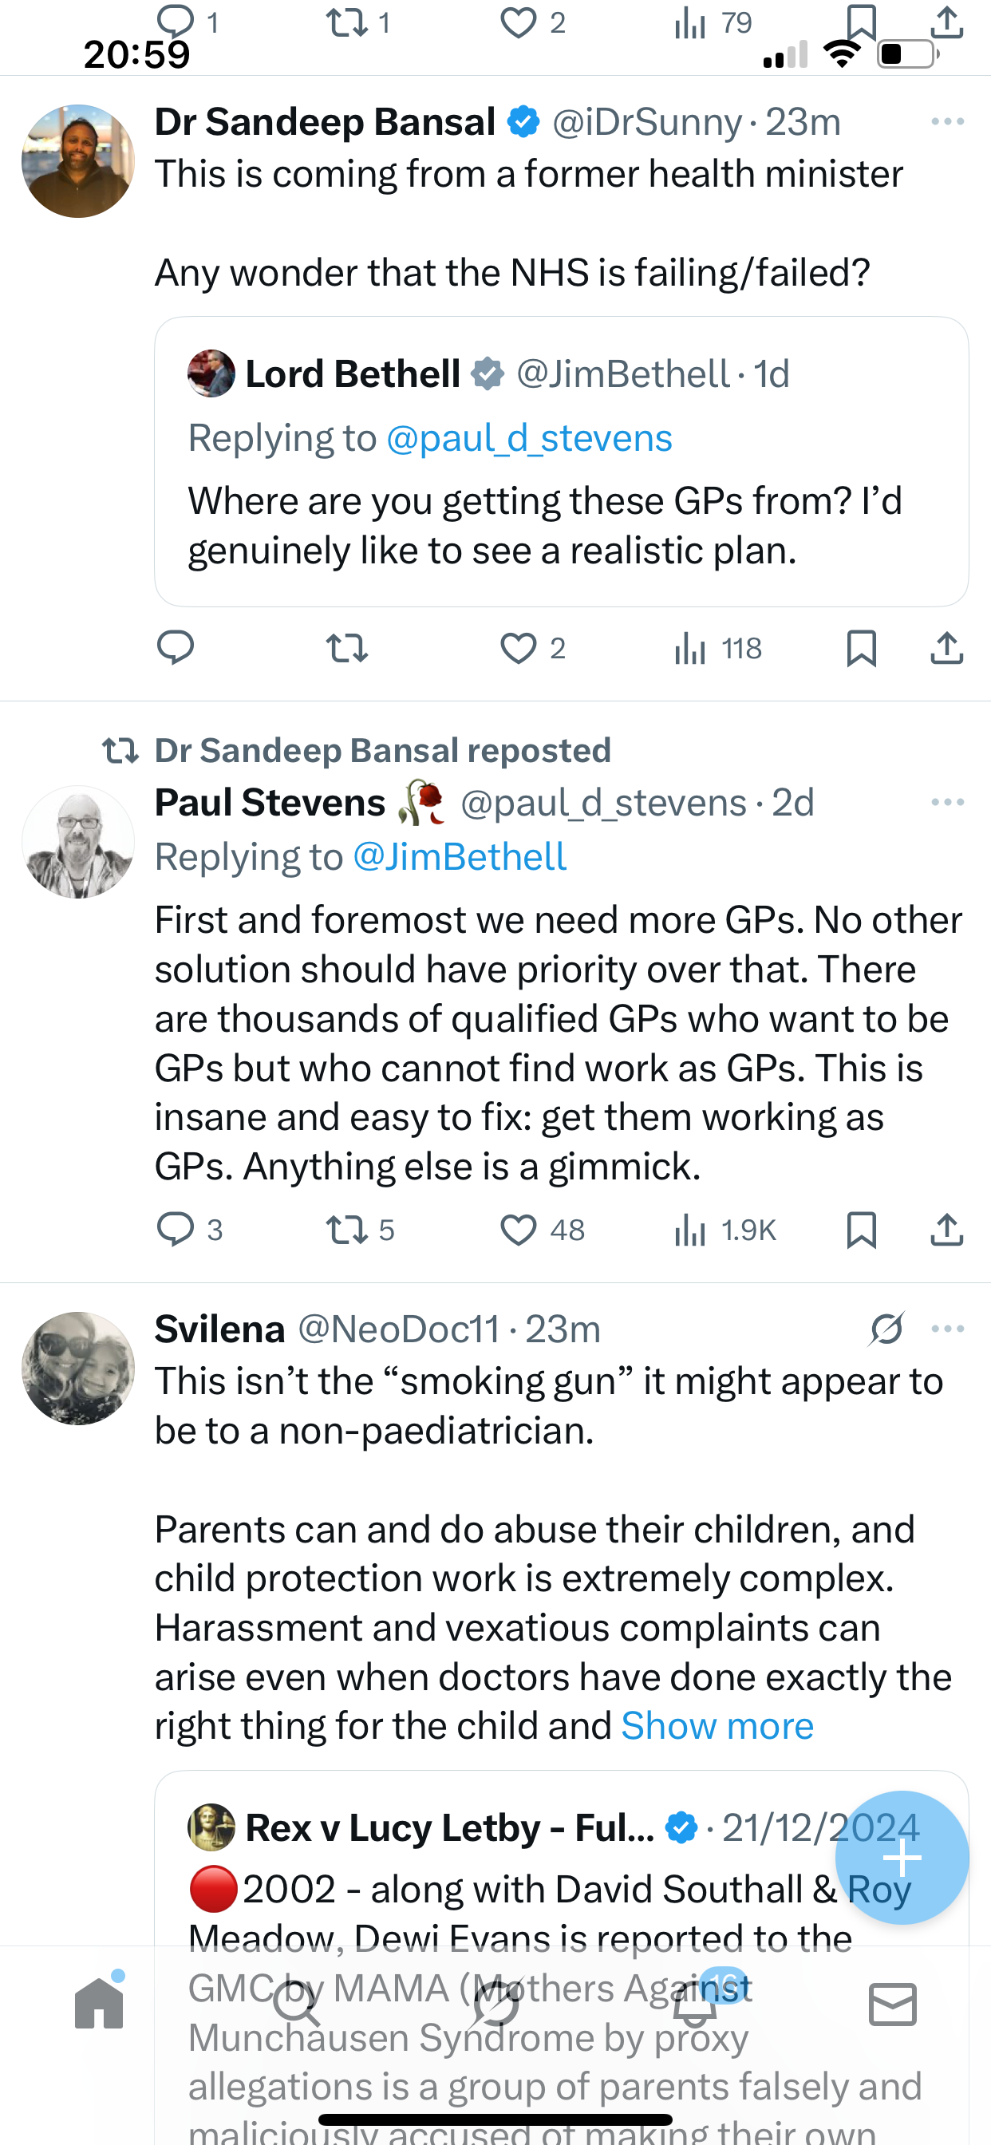
Task: Reply to Paul Stevens' tweet about GPs
Action: (x=176, y=1230)
